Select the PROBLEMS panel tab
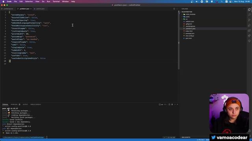This screenshot has width=252, height=141. coord(14,105)
